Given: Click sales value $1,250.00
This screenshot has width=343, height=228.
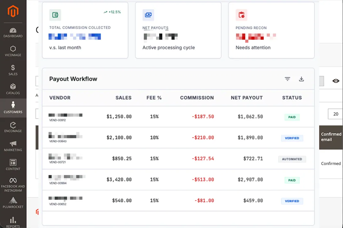Looking at the screenshot, I should point(119,116).
